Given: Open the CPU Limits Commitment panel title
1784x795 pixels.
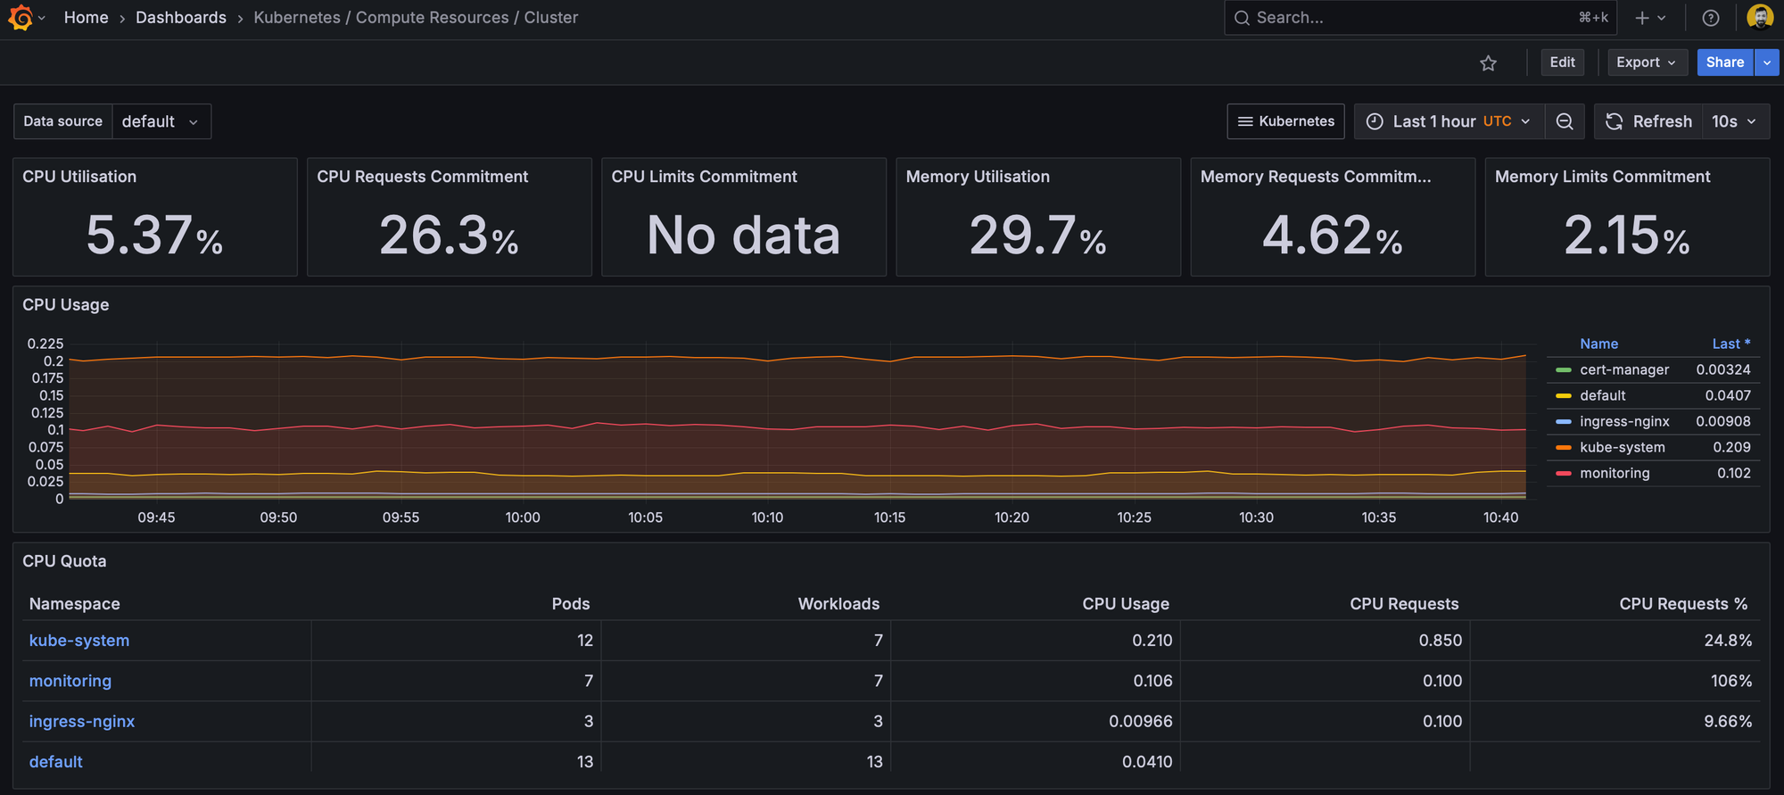Looking at the screenshot, I should point(704,177).
